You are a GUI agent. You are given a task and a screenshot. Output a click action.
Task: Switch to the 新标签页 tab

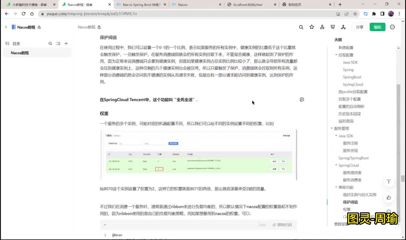[x=307, y=5]
